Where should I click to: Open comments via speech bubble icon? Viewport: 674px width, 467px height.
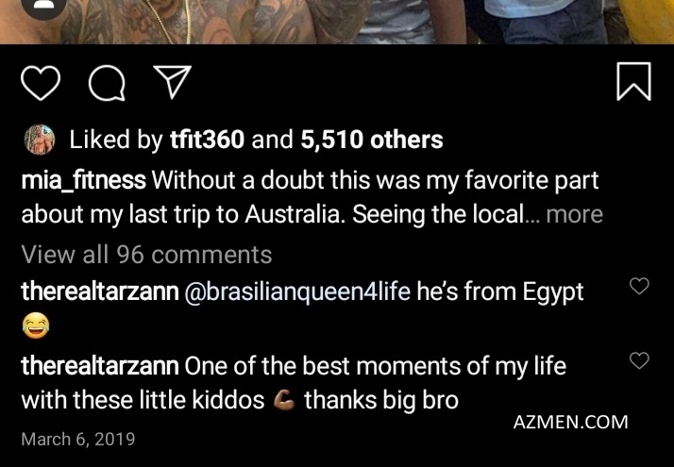tap(107, 83)
